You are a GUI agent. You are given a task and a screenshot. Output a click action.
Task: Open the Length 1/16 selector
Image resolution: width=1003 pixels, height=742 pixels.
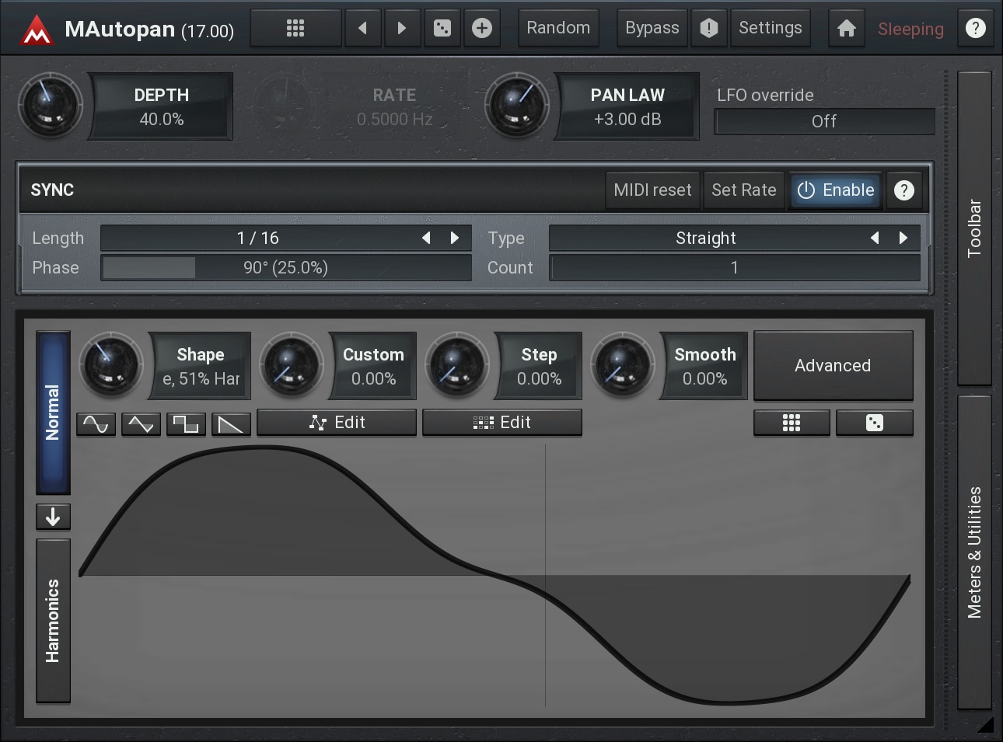[258, 239]
